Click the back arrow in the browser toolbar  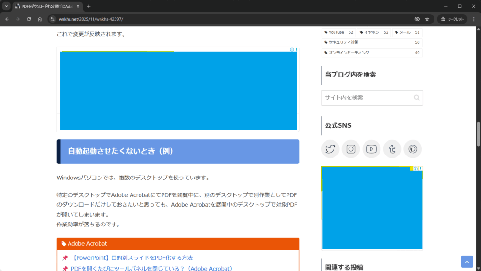point(7,19)
